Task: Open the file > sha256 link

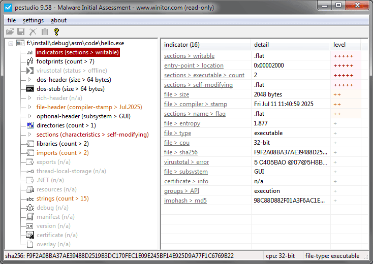Action: click(180, 152)
